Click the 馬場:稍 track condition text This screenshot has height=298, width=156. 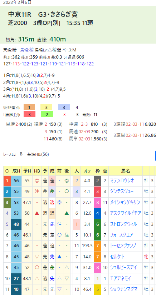tap(27, 50)
